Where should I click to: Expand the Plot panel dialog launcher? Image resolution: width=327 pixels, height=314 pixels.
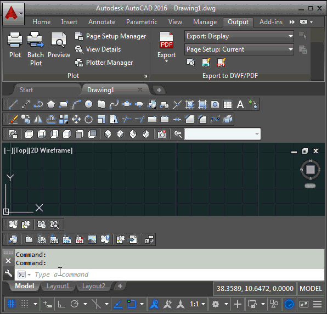tap(145, 76)
